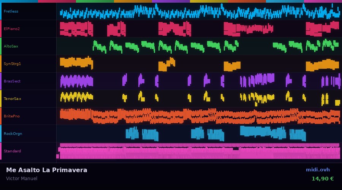Click the first pink note block in ElPiano2 lane
Screen dimensions: 342x190
[x=76, y=29]
